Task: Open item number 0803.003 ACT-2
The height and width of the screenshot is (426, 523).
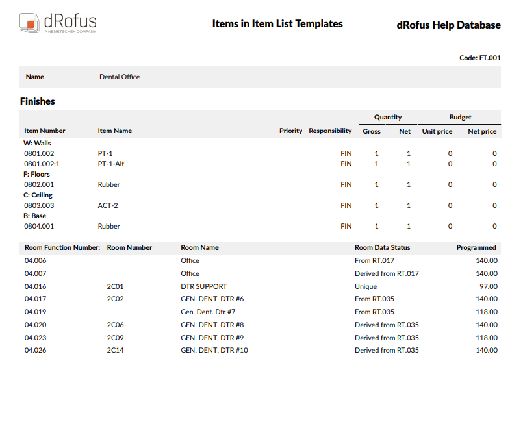Action: [x=40, y=205]
